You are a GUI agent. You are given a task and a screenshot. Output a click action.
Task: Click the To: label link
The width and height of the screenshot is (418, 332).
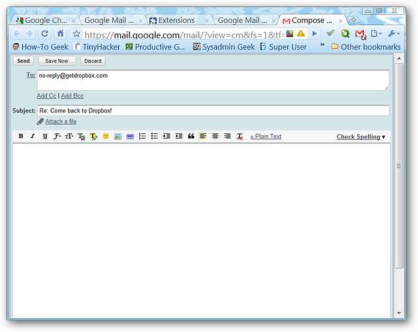click(31, 75)
